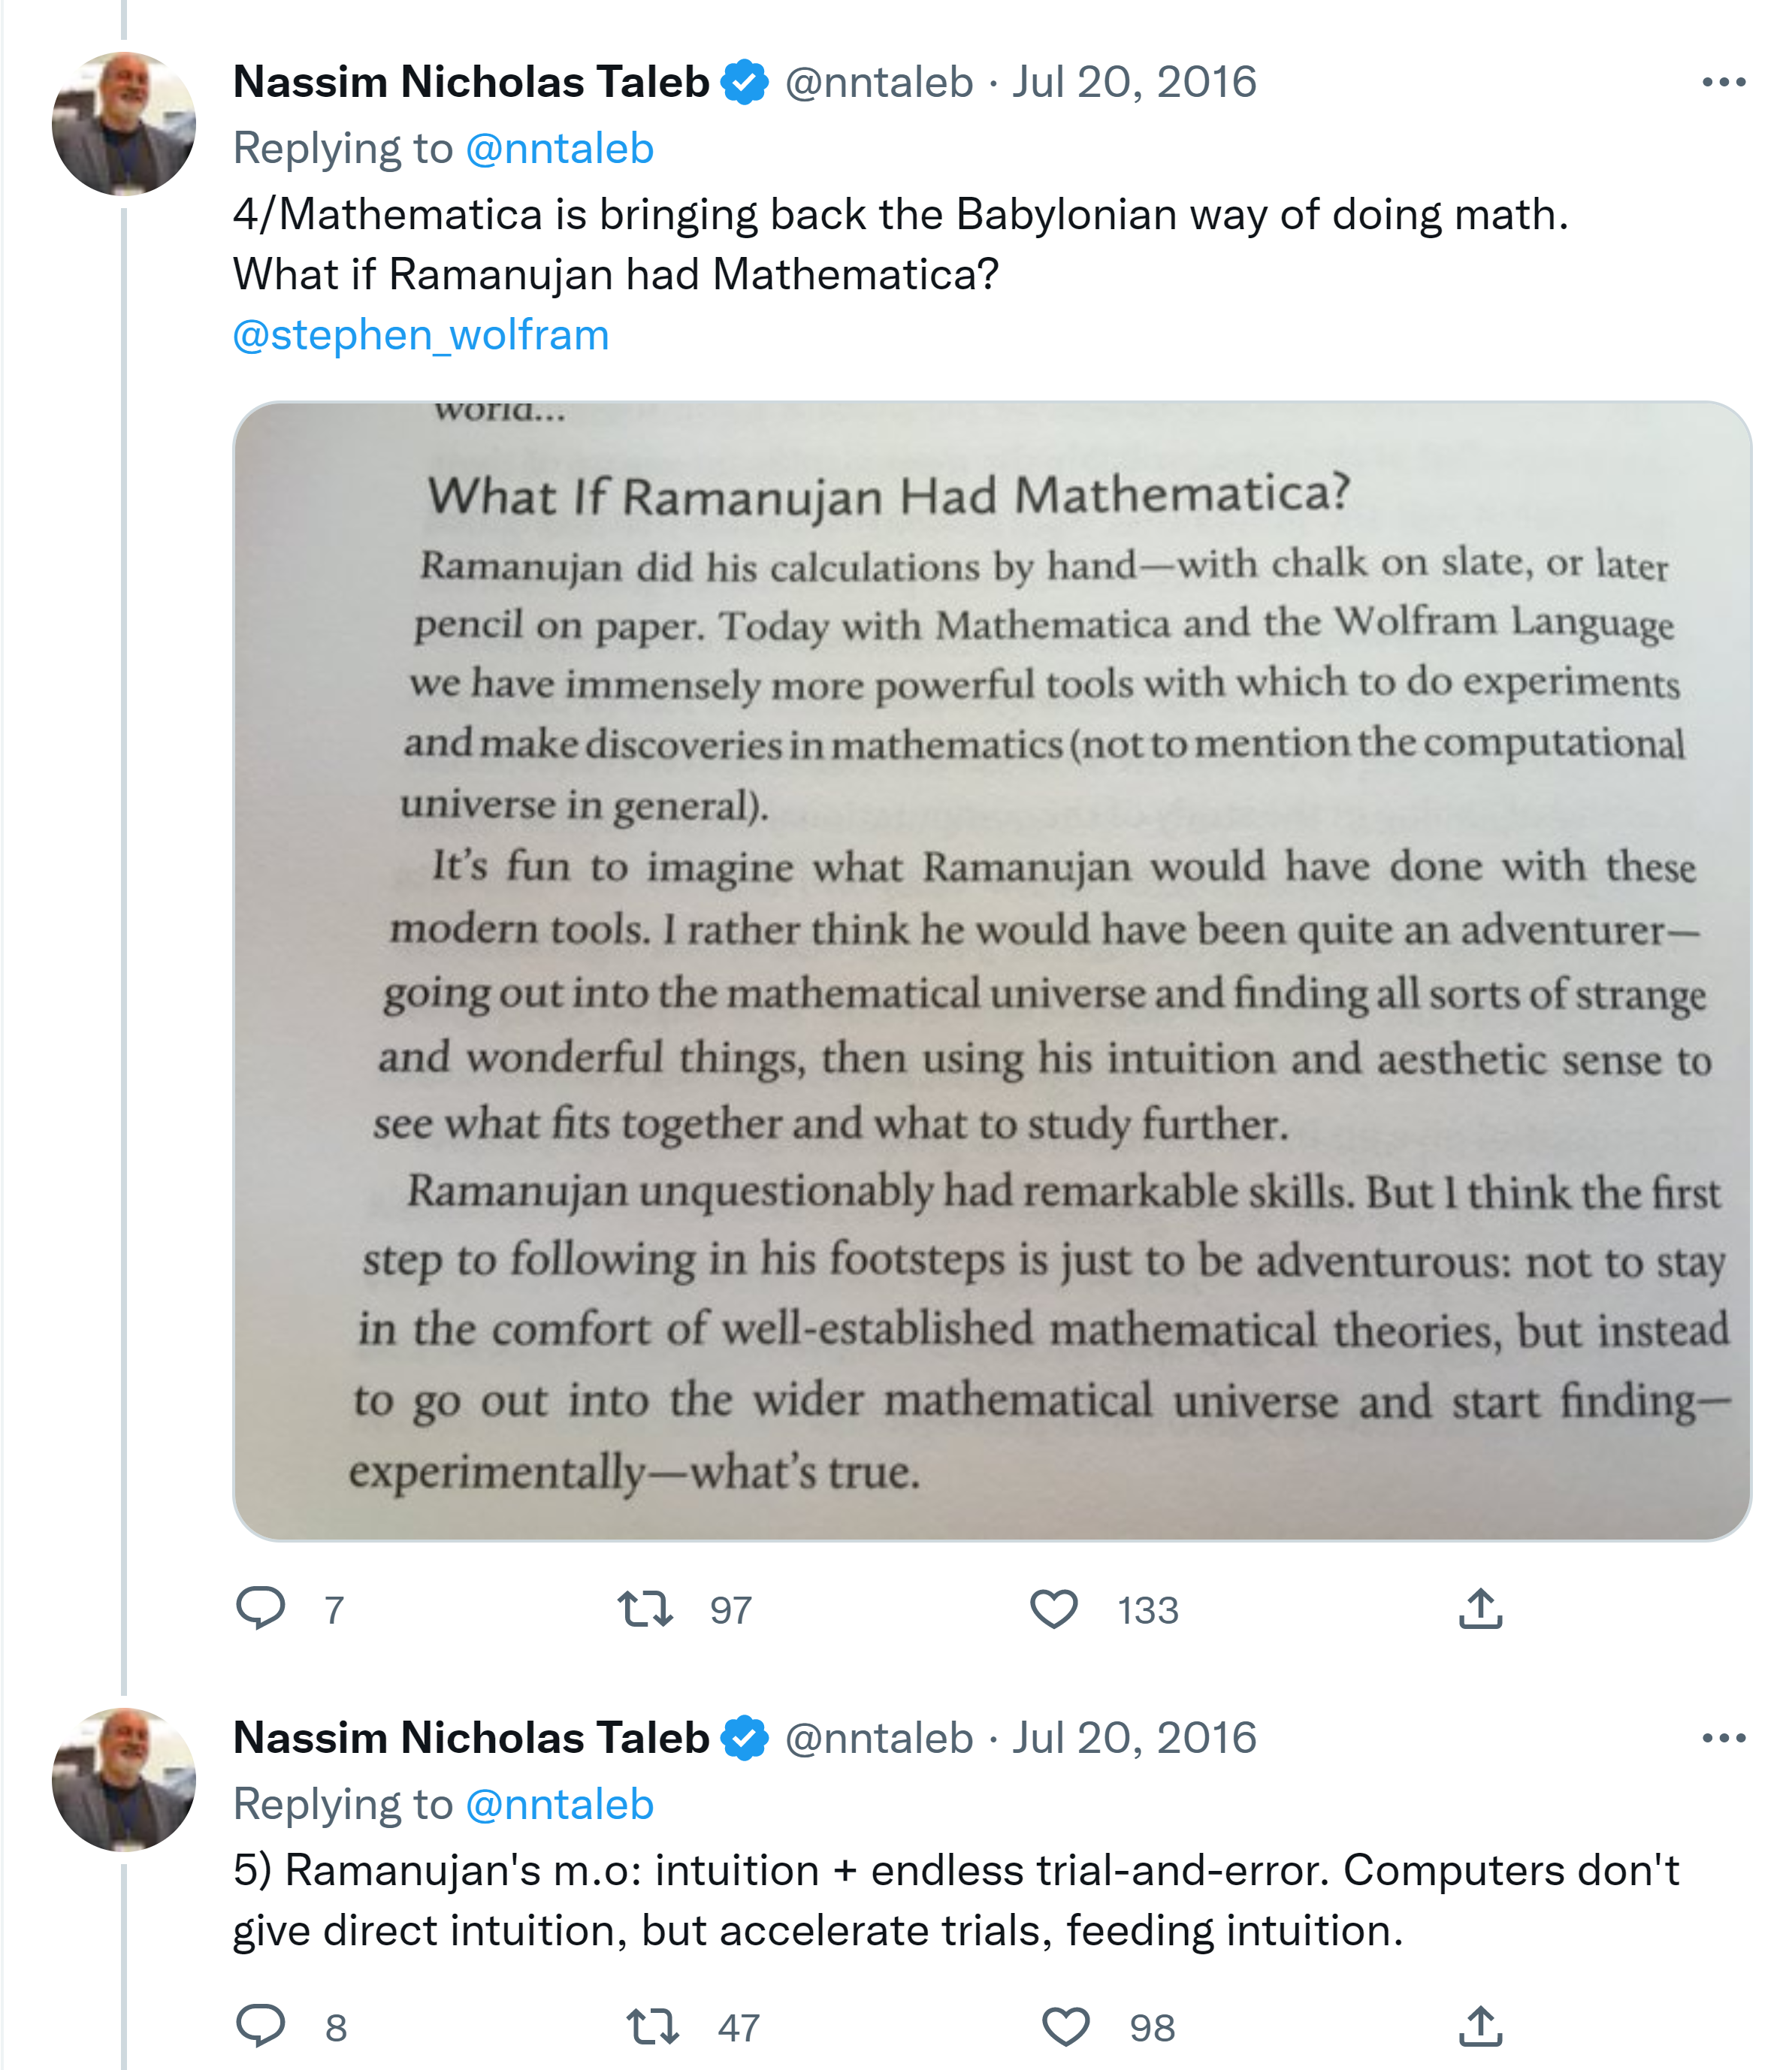Retweet the first tweet with 97 retweets
The image size is (1792, 2070).
(645, 1609)
